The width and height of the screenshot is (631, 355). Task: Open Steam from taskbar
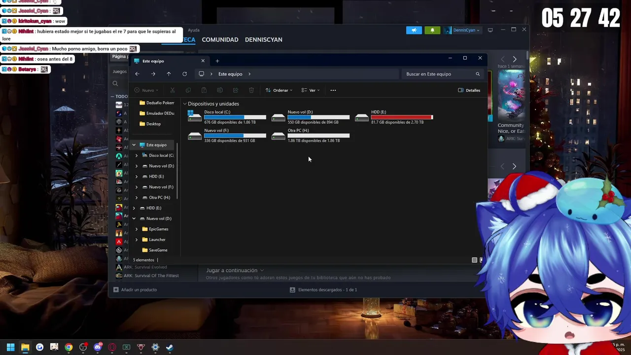click(x=170, y=347)
